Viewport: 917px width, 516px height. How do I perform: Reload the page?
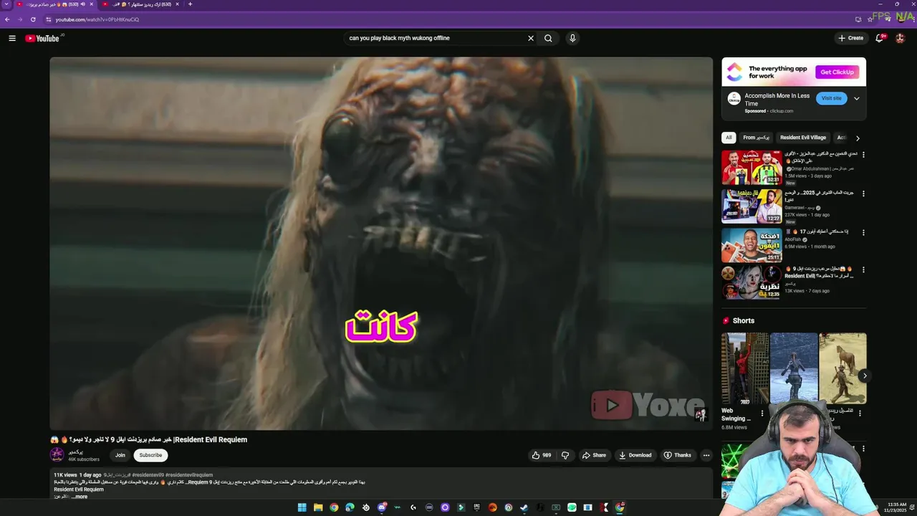coord(33,19)
